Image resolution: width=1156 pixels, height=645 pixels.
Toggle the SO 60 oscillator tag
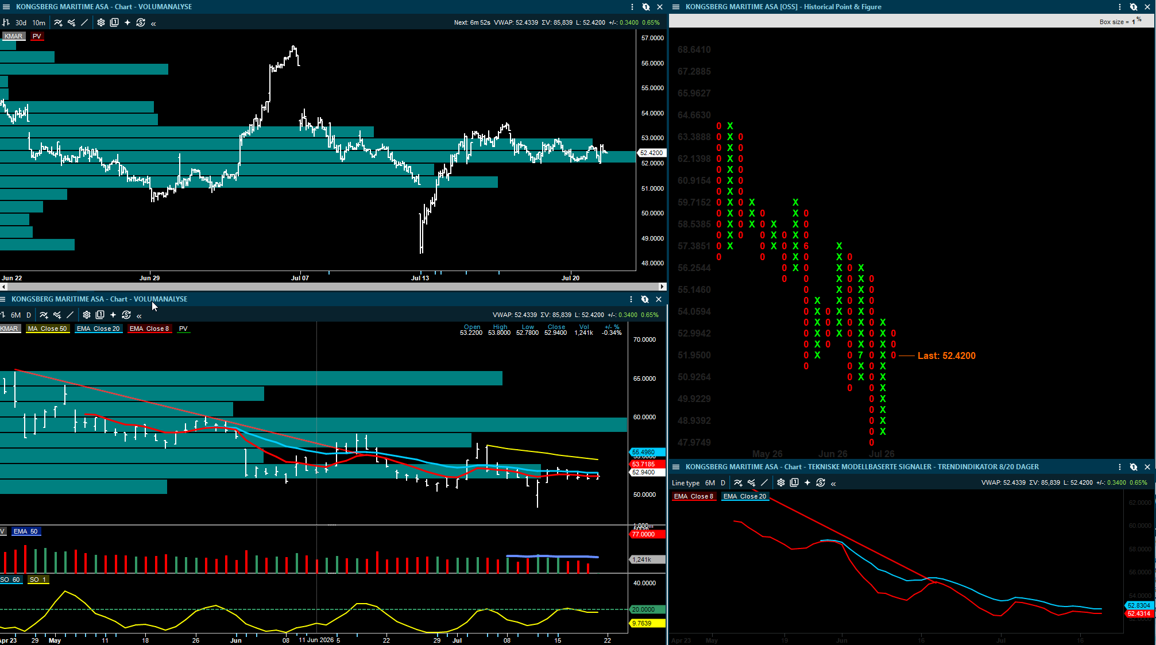point(10,580)
